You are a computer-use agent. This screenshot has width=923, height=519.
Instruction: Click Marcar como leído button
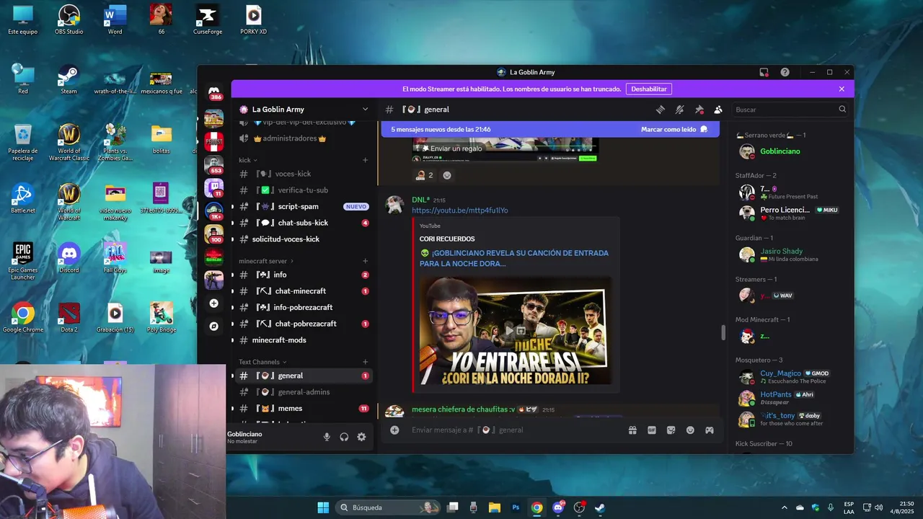(x=674, y=129)
